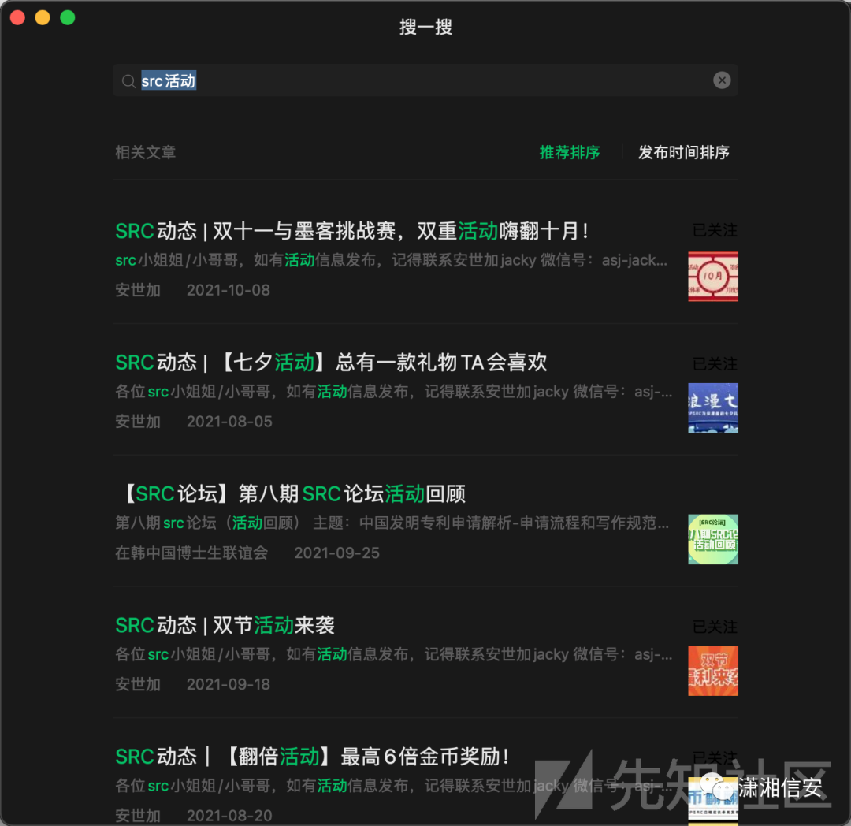This screenshot has height=826, width=851.
Task: Click 已关注 beside the 双十一 article
Action: 715,231
